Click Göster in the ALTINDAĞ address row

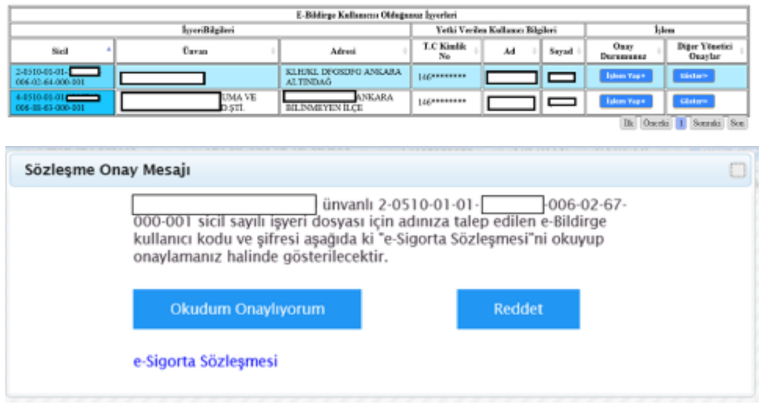693,75
